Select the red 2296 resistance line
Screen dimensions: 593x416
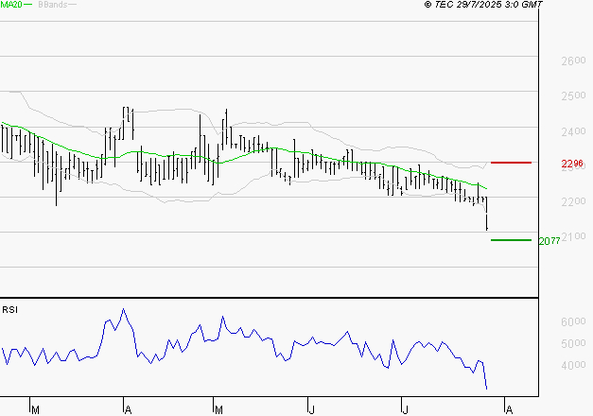(x=511, y=163)
